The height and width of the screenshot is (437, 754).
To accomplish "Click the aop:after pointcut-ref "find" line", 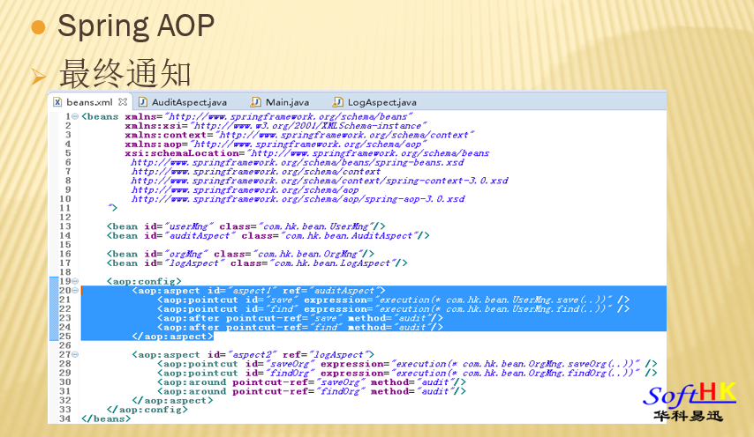I will point(300,327).
